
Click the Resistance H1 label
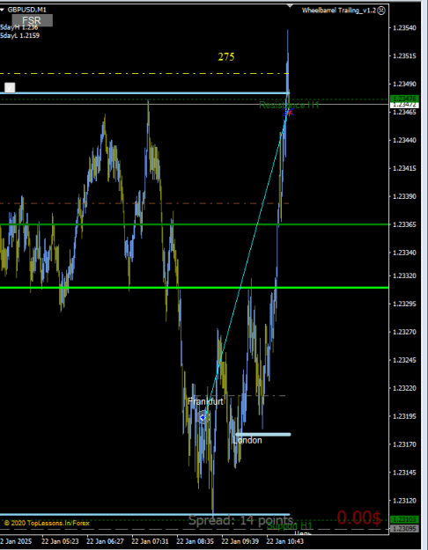click(x=289, y=106)
